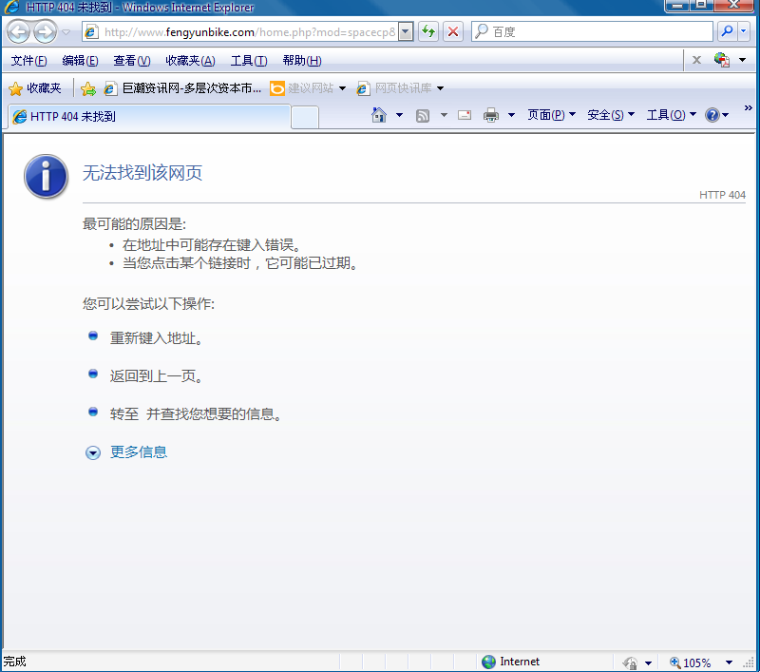Click the Add to Favorites star icon

coord(88,87)
